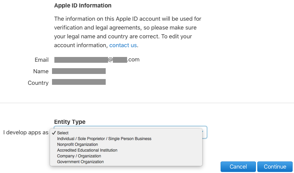The height and width of the screenshot is (173, 294).
Task: Click the redacted Name value
Action: pos(79,71)
